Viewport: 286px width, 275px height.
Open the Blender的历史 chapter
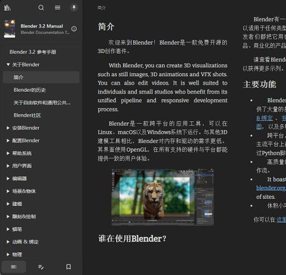click(x=30, y=90)
